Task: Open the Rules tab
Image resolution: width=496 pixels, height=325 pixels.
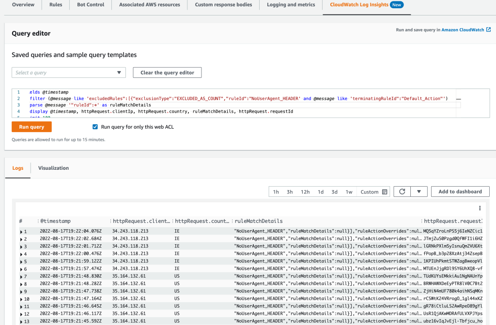Action: pos(55,5)
